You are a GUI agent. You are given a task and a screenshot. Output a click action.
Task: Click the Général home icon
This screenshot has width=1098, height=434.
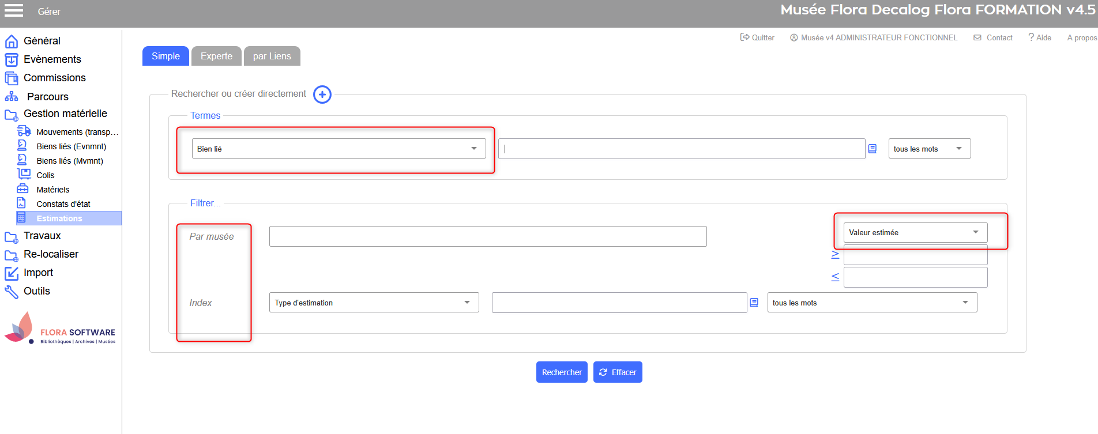pos(12,41)
